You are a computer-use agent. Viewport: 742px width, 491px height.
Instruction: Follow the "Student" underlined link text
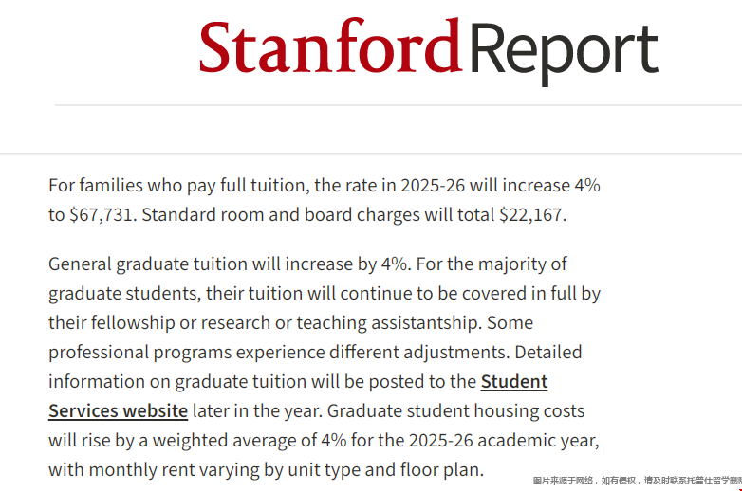click(514, 381)
